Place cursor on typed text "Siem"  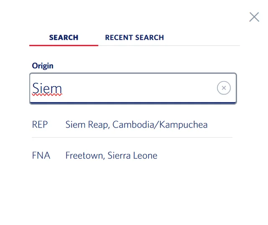point(47,89)
